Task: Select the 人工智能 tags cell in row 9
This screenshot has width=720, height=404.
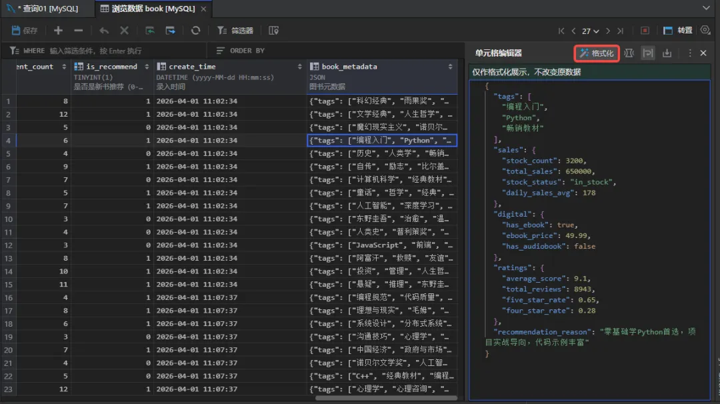Action: 382,206
